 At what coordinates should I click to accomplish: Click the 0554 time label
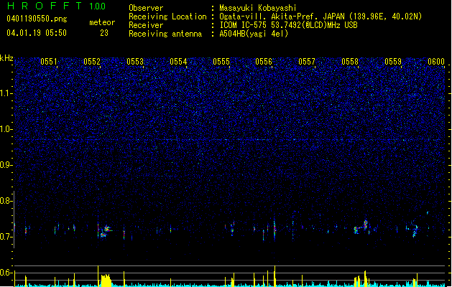[178, 62]
